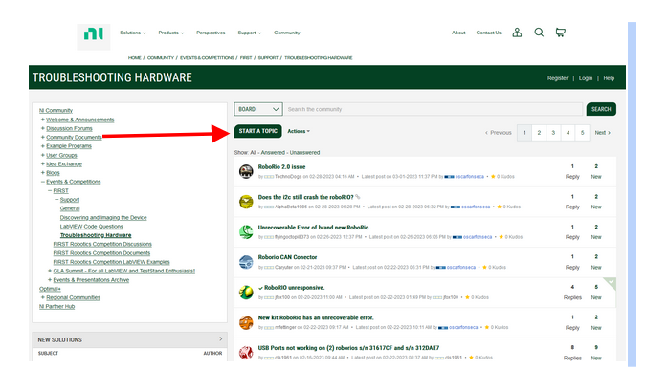Open the RoboRIO unresponsive topic
The width and height of the screenshot is (669, 392).
tap(295, 288)
